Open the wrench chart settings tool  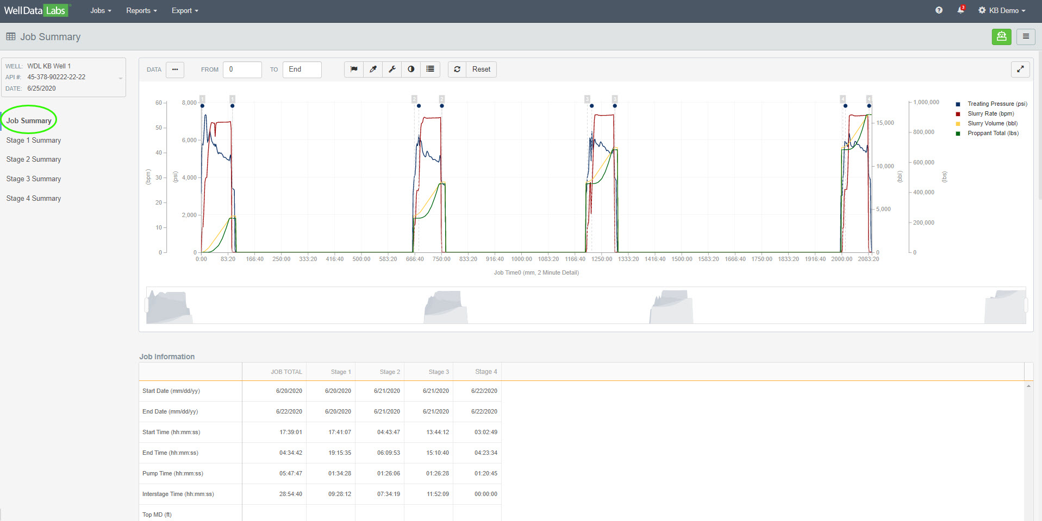[392, 69]
